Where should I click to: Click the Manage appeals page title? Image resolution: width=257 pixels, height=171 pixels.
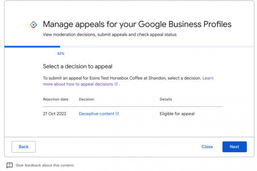point(137,24)
